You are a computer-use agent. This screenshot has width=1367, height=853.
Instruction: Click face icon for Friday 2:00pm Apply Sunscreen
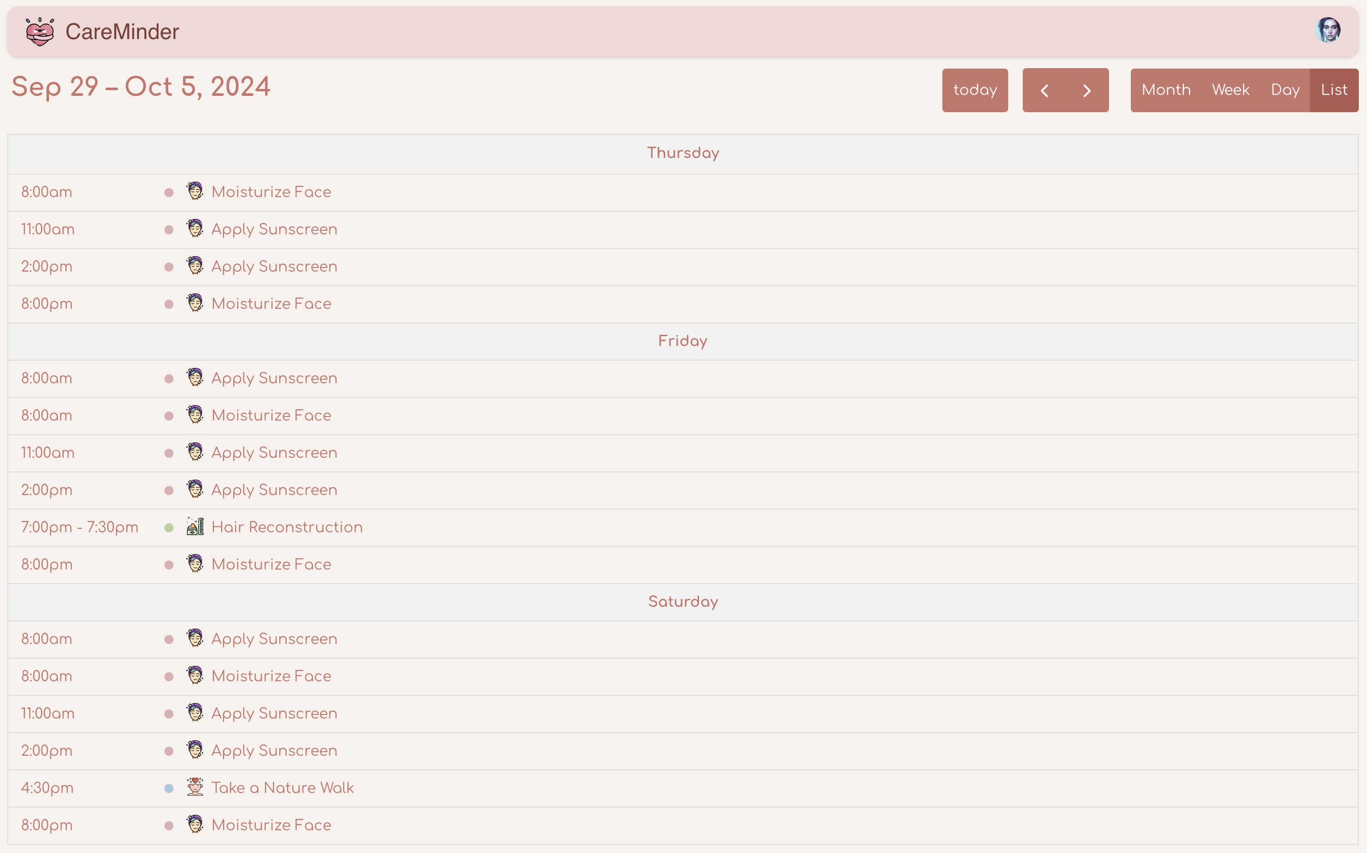point(195,489)
